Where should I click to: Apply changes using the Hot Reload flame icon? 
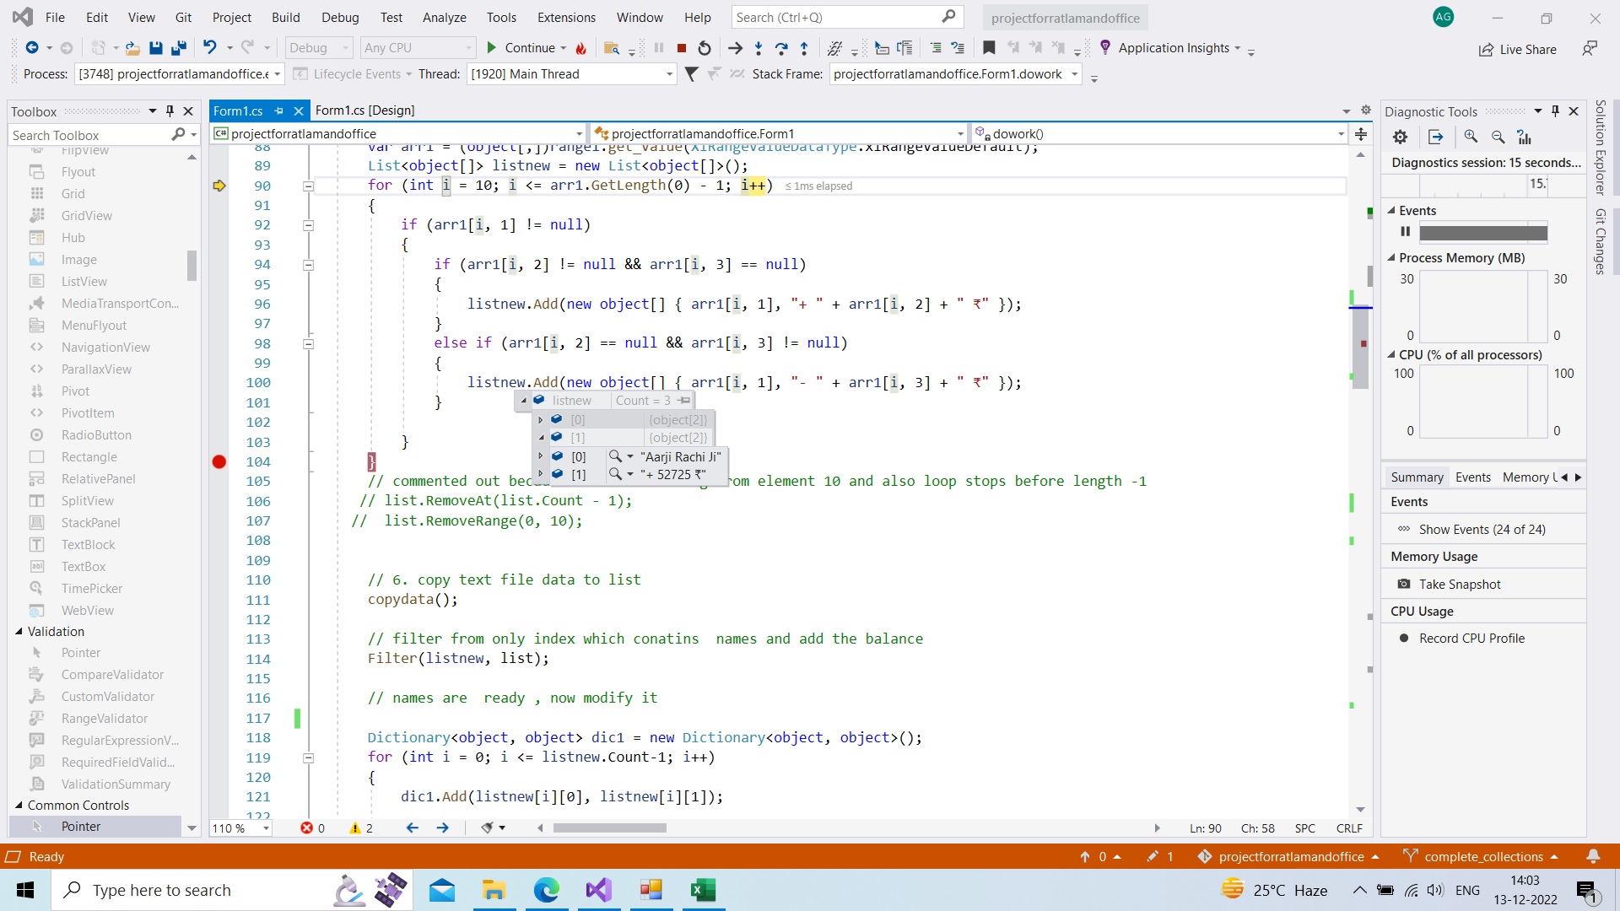point(581,48)
